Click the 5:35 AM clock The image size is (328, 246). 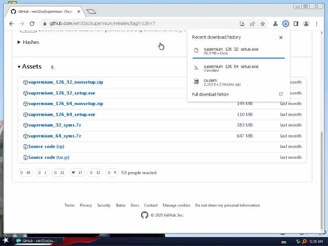click(316, 242)
